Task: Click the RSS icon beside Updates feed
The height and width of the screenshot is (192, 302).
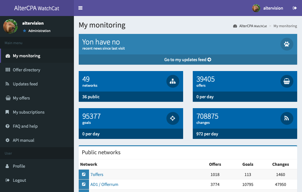Action: pos(7,84)
